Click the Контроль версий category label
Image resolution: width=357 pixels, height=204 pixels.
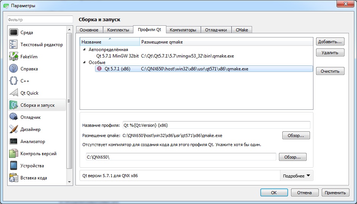click(x=39, y=154)
